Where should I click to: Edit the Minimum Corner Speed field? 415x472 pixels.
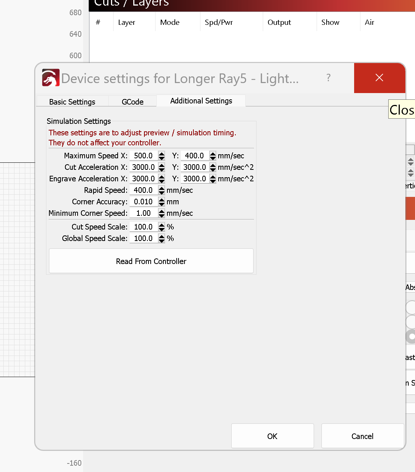143,213
